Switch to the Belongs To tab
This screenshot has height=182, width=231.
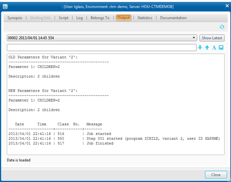pos(100,18)
